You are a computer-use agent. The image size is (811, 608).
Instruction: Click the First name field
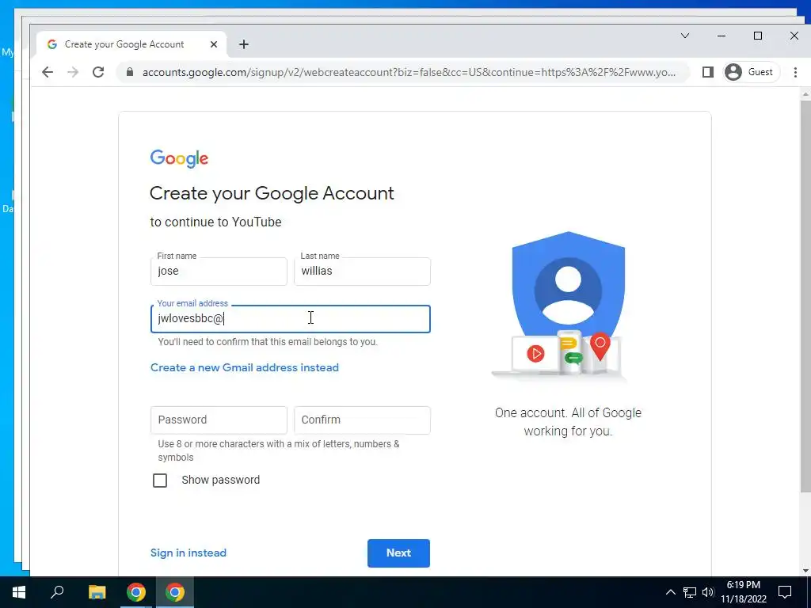(219, 272)
